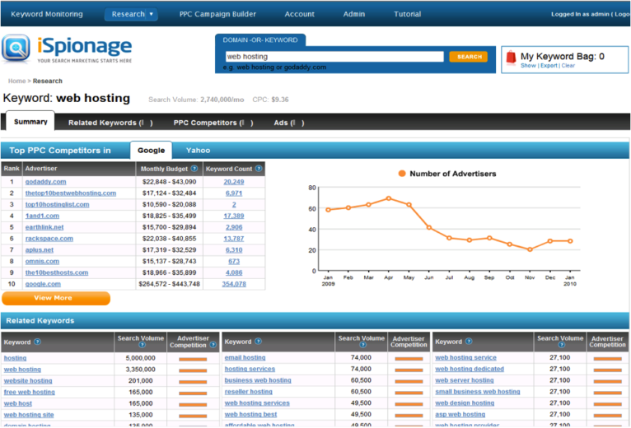The image size is (631, 428).
Task: Click help icon under third Search Volume header
Action: 561,345
